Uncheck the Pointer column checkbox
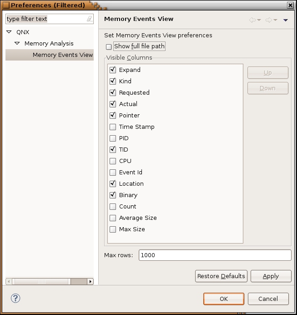 click(x=113, y=116)
